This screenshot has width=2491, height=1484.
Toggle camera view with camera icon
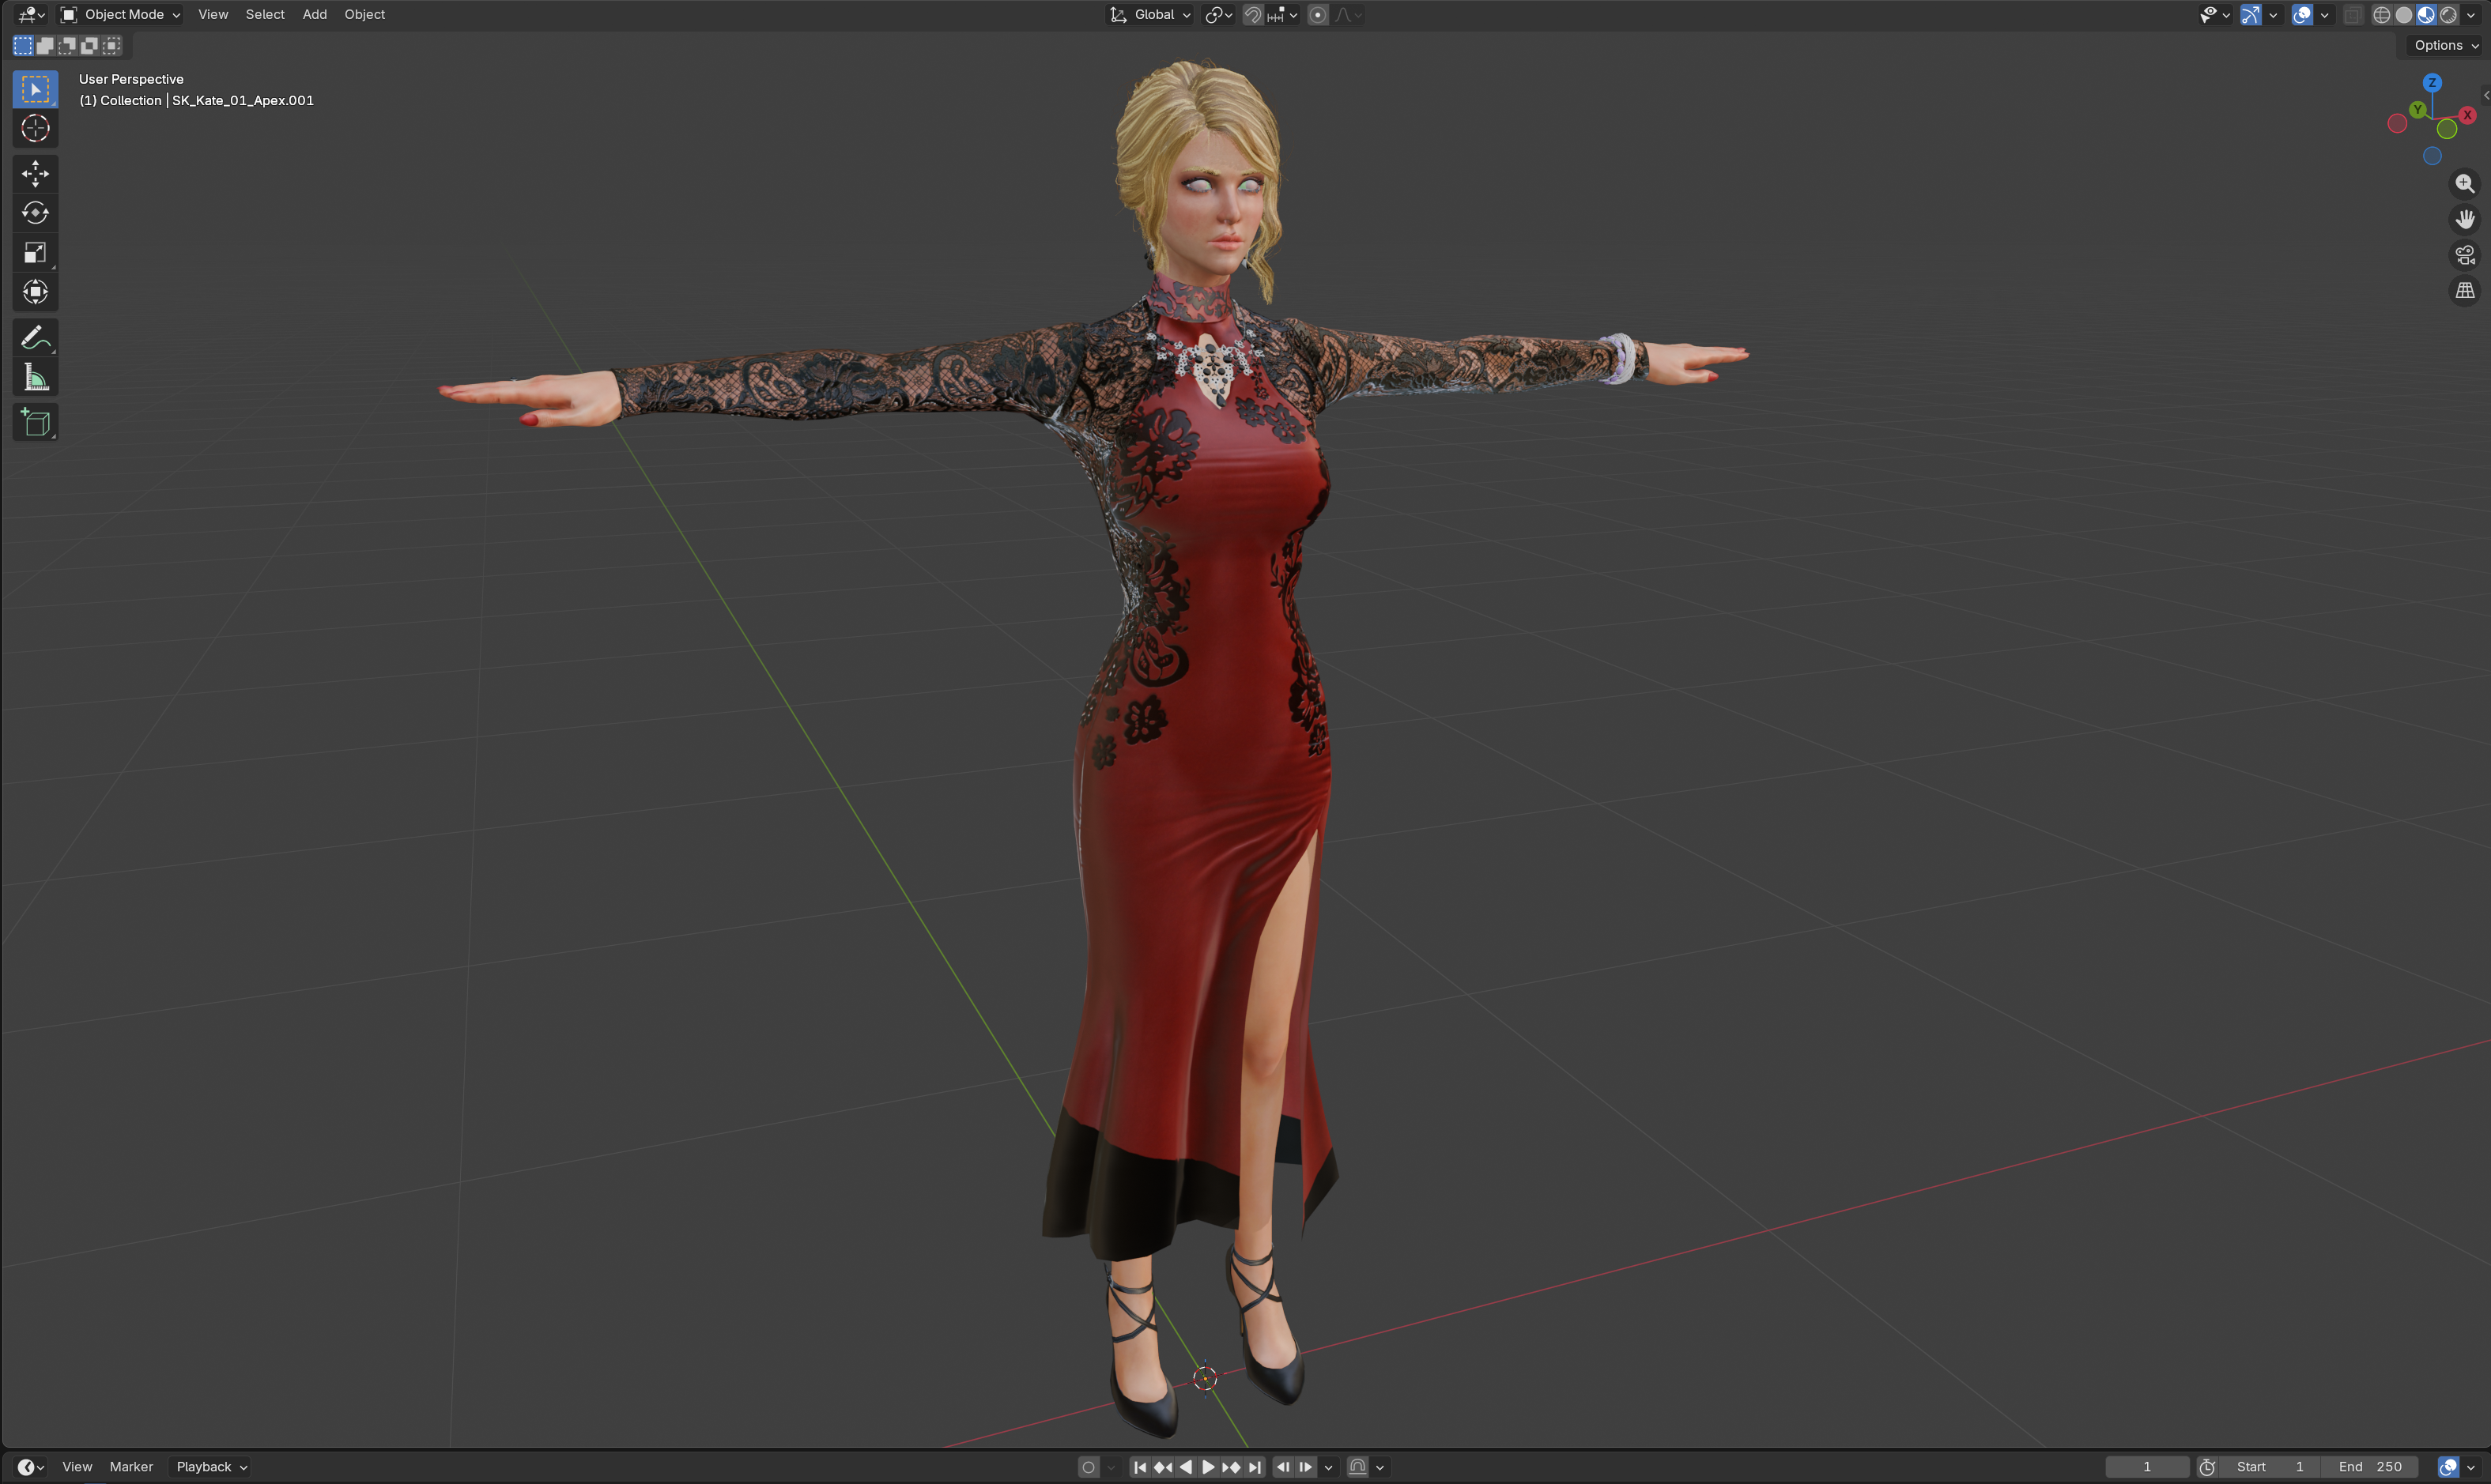click(2464, 255)
